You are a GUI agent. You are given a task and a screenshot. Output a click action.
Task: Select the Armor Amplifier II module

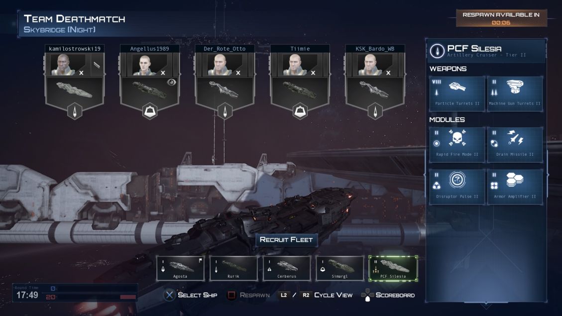coord(515,187)
